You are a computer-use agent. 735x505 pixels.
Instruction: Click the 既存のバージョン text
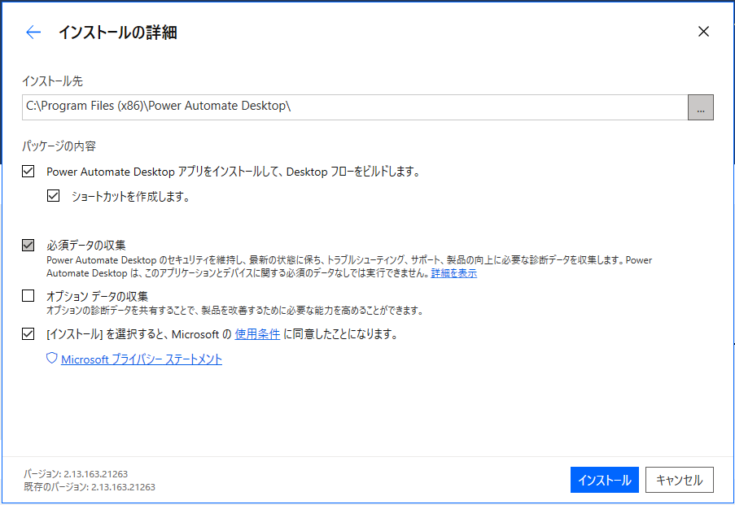click(x=89, y=487)
